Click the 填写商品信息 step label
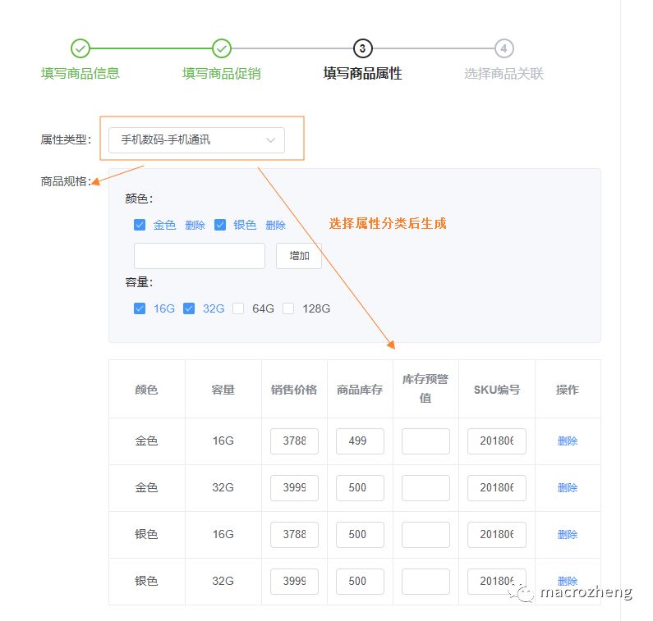The height and width of the screenshot is (621, 653). (x=80, y=74)
